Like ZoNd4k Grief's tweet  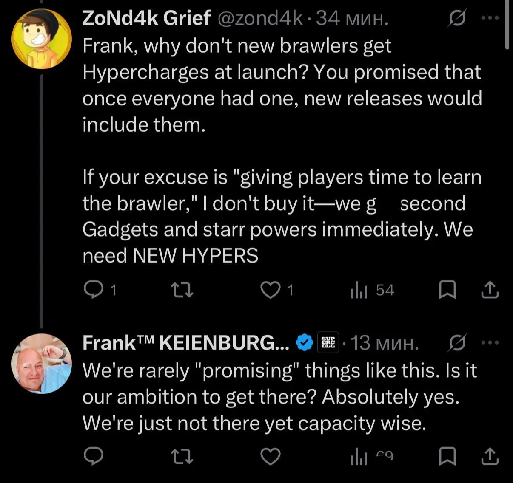(x=271, y=290)
